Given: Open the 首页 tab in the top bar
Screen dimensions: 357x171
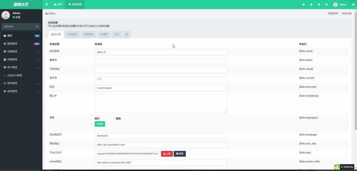Looking at the screenshot, I should pos(58,4).
